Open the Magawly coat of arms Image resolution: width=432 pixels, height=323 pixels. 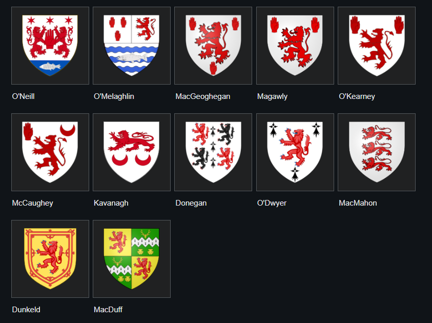point(295,46)
